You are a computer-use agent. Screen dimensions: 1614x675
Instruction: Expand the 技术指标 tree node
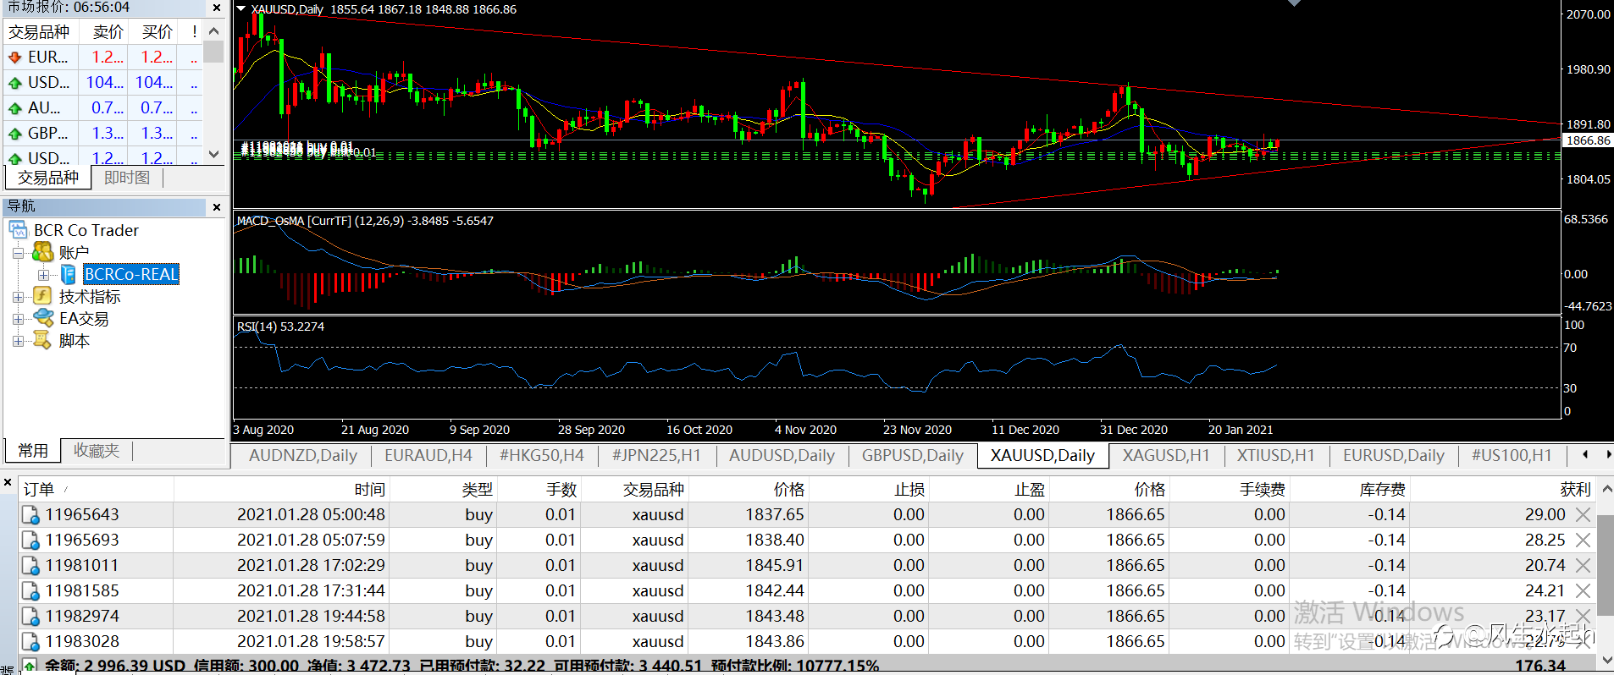pos(18,296)
